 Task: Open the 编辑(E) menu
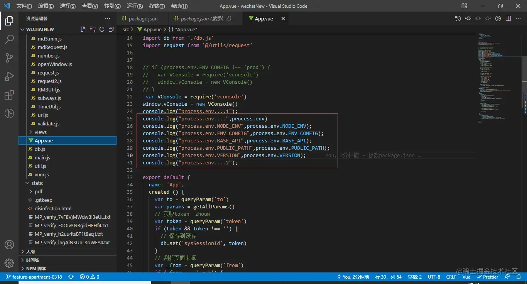click(x=46, y=6)
